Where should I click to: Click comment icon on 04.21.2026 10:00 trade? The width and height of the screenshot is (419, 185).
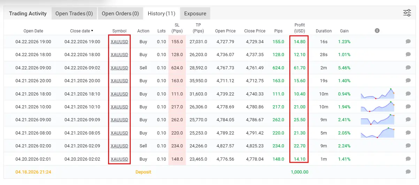pos(408,107)
